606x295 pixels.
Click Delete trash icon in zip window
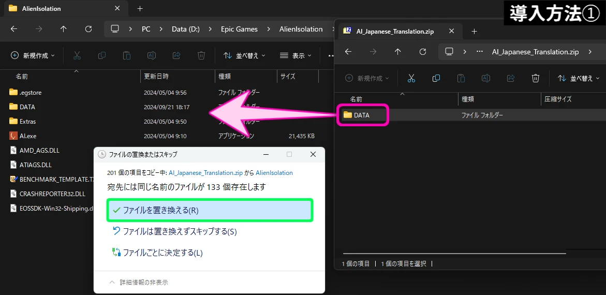(x=535, y=78)
